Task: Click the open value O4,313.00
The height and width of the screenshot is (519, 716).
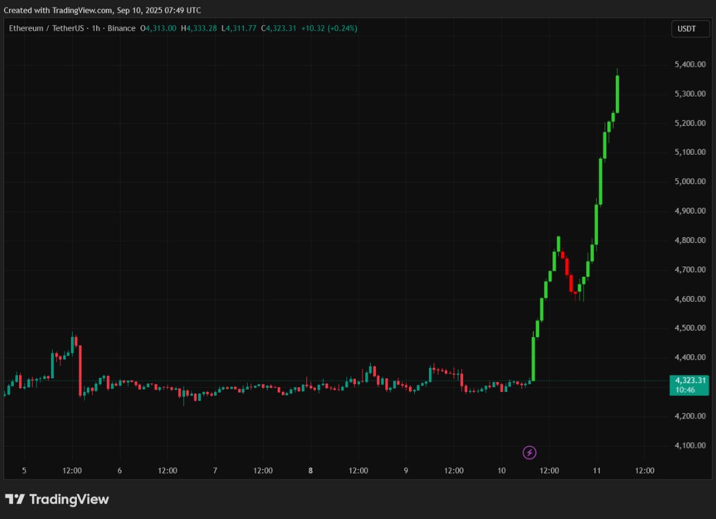Action: pos(158,28)
